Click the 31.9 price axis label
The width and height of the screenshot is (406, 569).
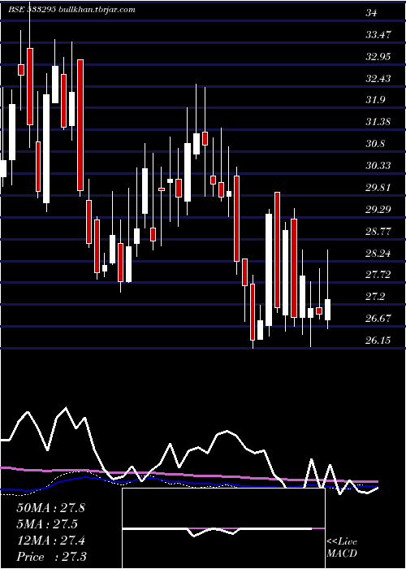coord(375,100)
